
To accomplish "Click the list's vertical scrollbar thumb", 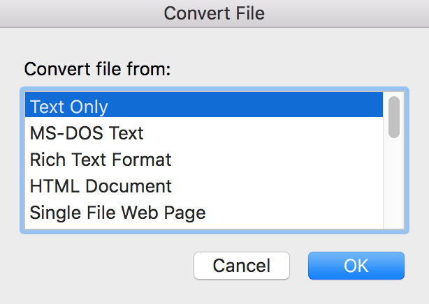I will [394, 116].
